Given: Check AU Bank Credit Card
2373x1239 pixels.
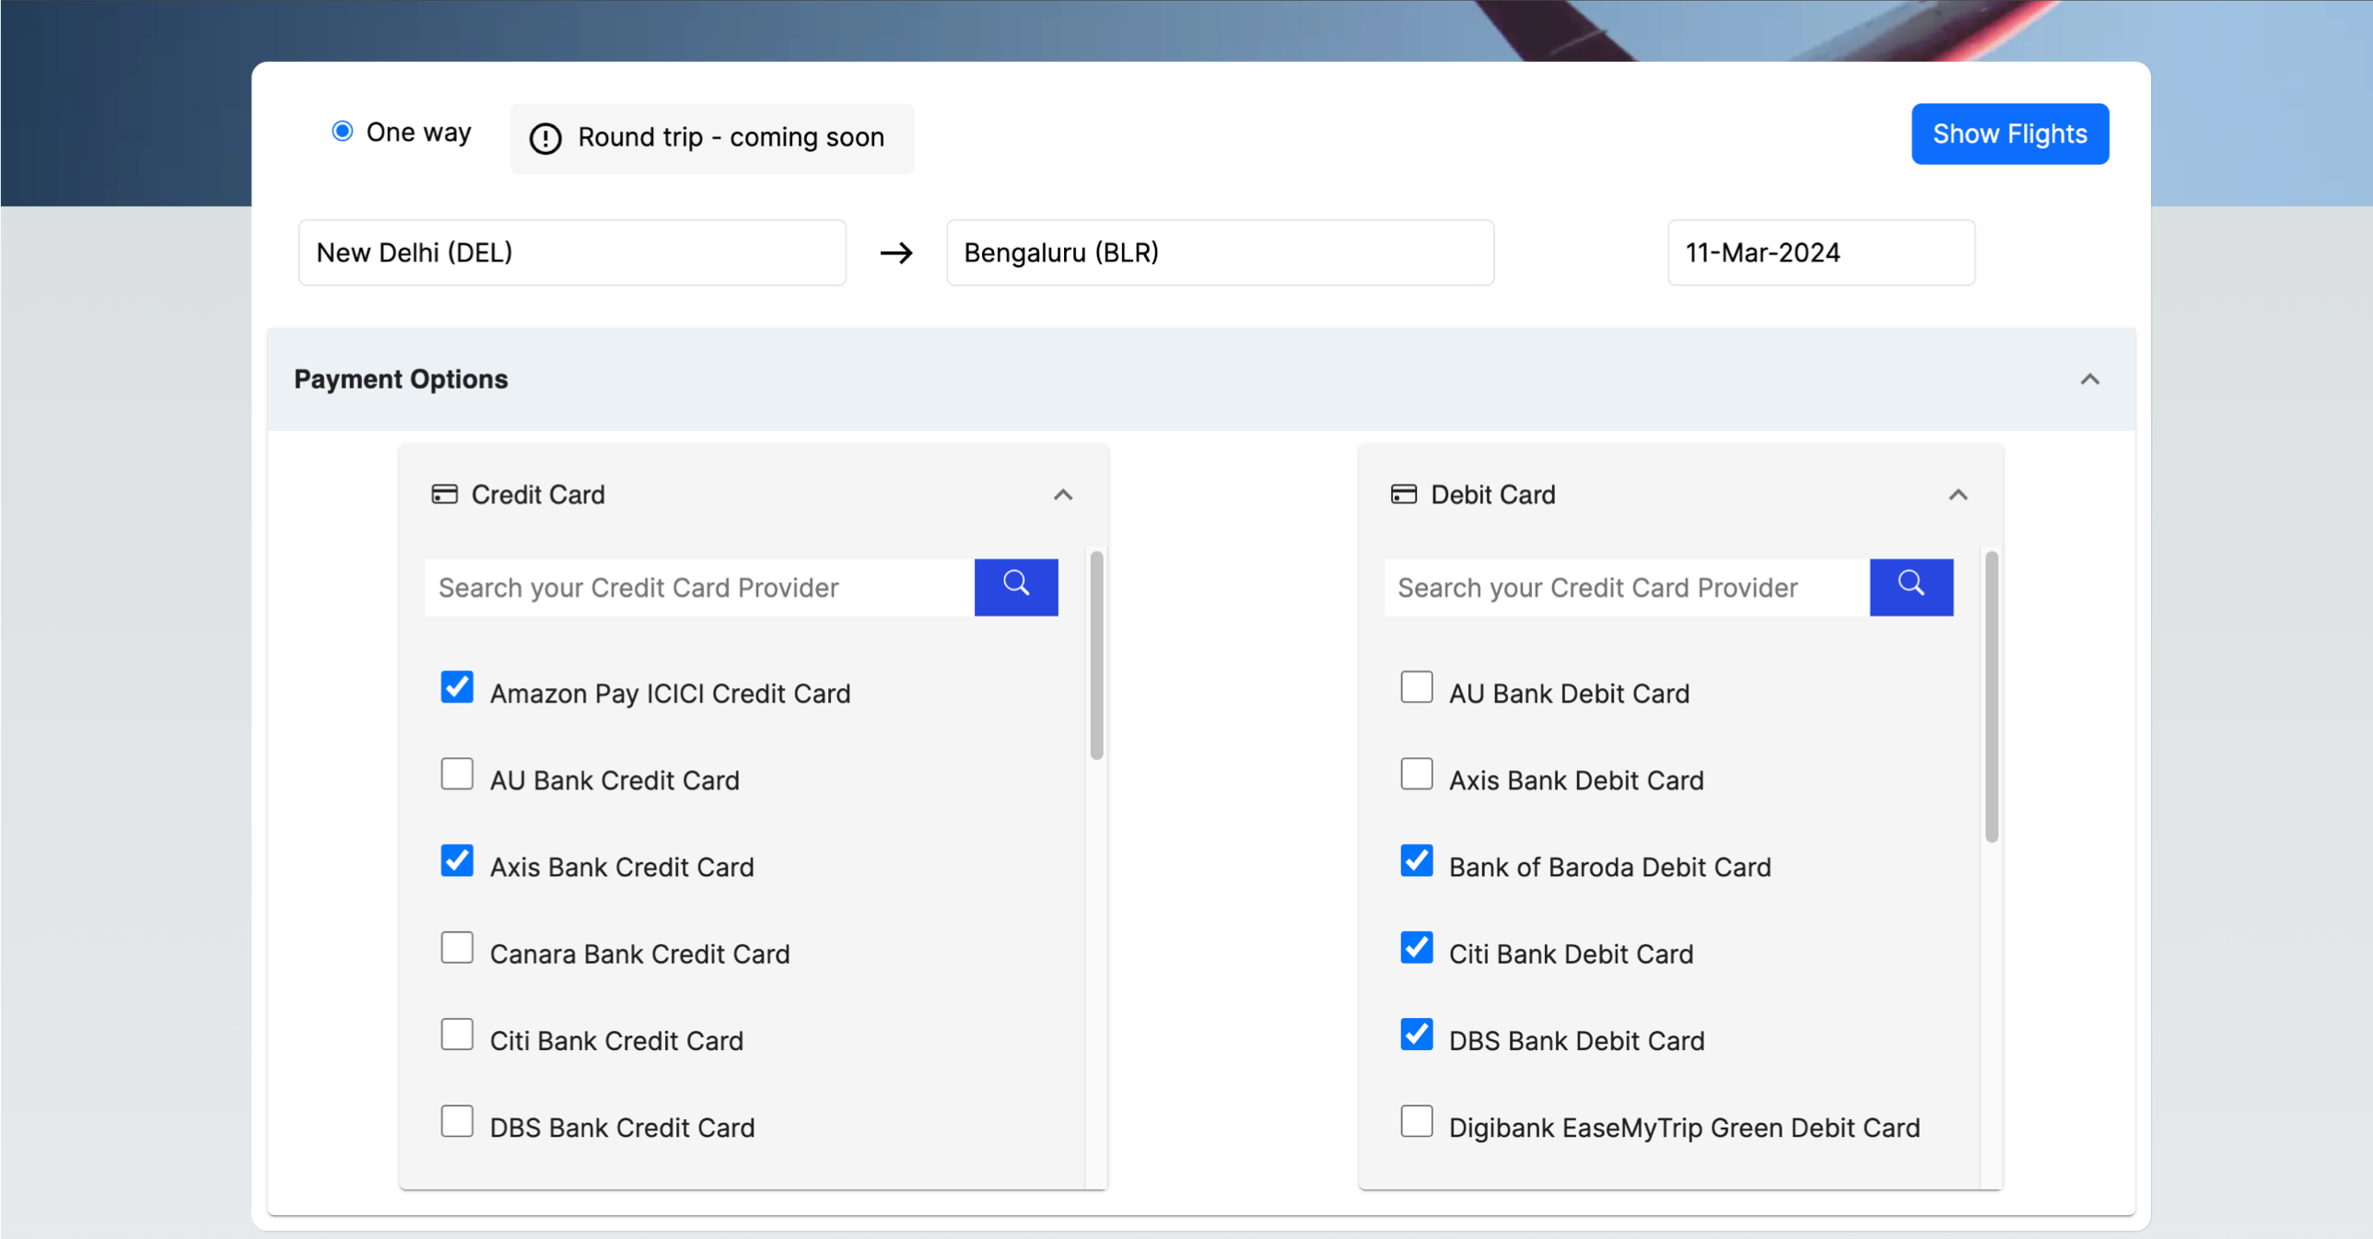Looking at the screenshot, I should point(457,774).
